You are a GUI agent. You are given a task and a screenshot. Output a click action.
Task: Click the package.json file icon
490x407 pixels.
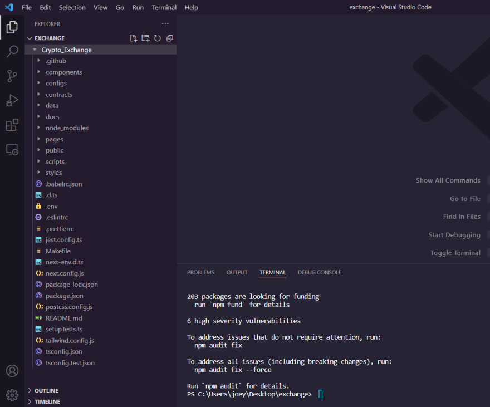pos(38,296)
